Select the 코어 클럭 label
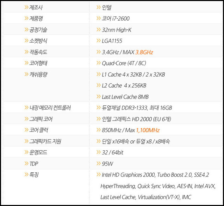Viewport: 224px width, 206px height. click(x=38, y=130)
